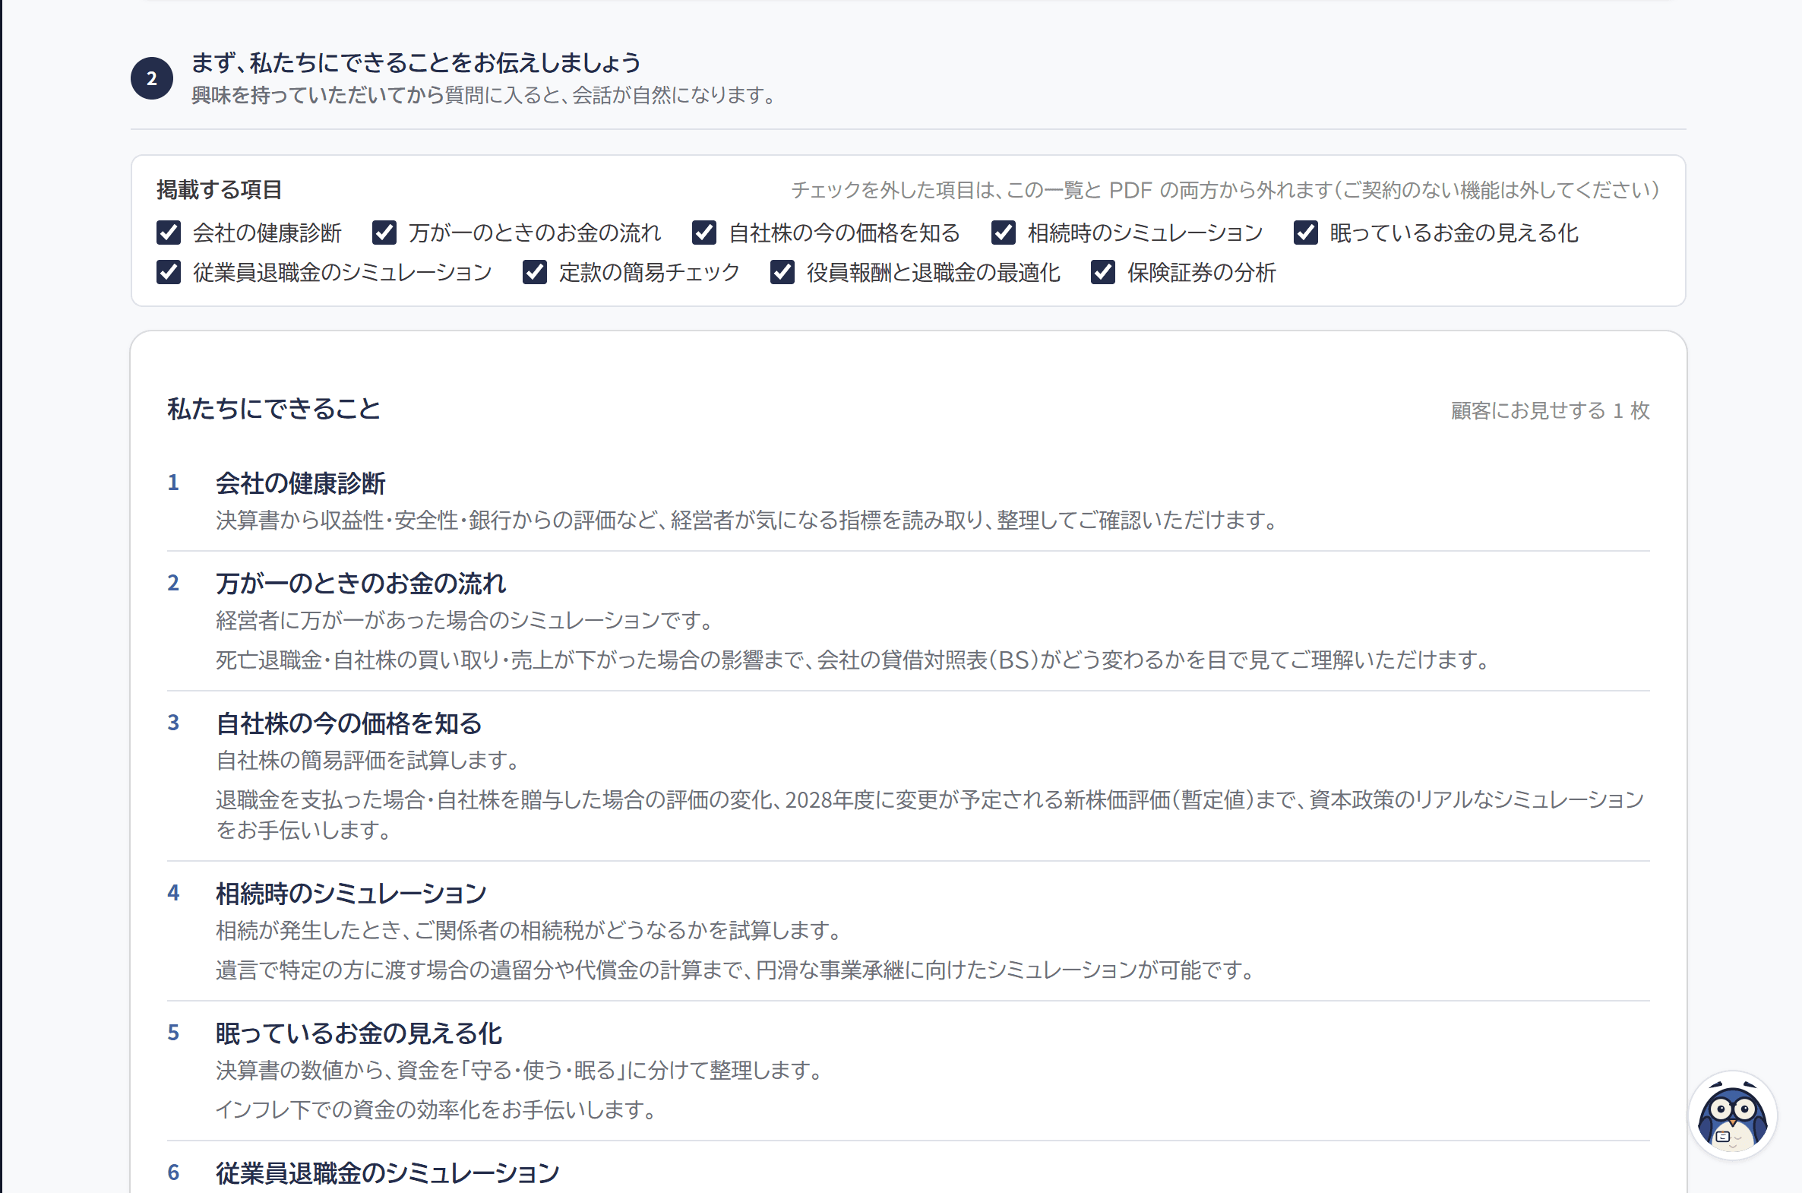Click the subtitle 興味を持っていただいてから質問に入ると

click(484, 96)
